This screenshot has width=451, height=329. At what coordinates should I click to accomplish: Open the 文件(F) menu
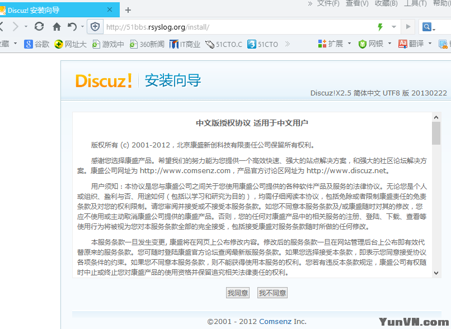click(x=328, y=3)
